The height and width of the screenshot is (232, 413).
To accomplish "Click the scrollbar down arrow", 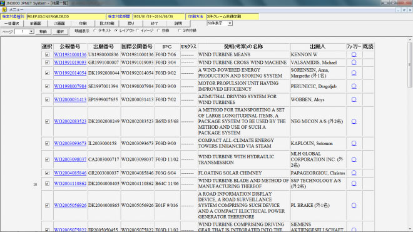I will (x=410, y=229).
